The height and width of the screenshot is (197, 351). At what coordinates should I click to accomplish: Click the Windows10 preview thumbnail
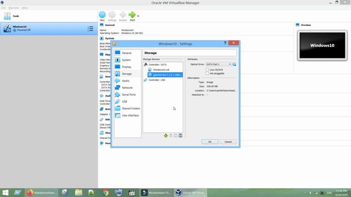(x=322, y=45)
